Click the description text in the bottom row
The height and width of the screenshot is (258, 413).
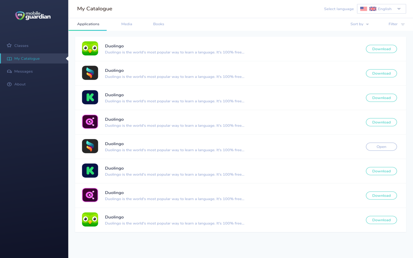pyautogui.click(x=175, y=223)
